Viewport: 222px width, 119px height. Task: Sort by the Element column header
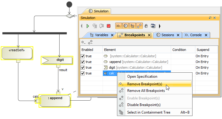point(137,50)
